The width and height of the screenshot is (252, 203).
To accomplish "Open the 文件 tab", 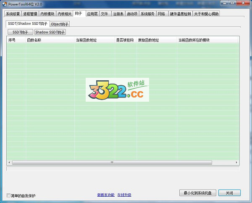I will coord(105,14).
